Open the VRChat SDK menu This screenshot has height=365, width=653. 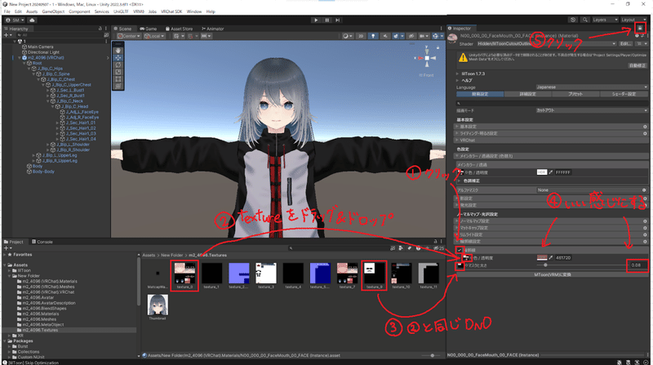point(171,11)
